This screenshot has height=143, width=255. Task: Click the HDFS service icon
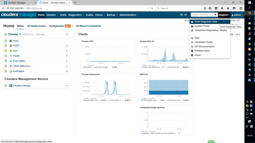11,46
